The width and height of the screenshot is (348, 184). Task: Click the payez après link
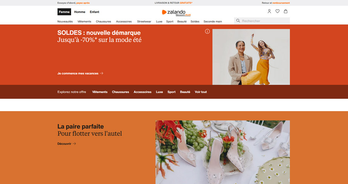point(83,3)
